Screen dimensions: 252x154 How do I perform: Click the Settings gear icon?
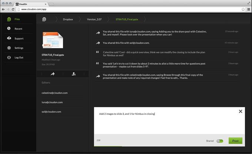(x=9, y=48)
